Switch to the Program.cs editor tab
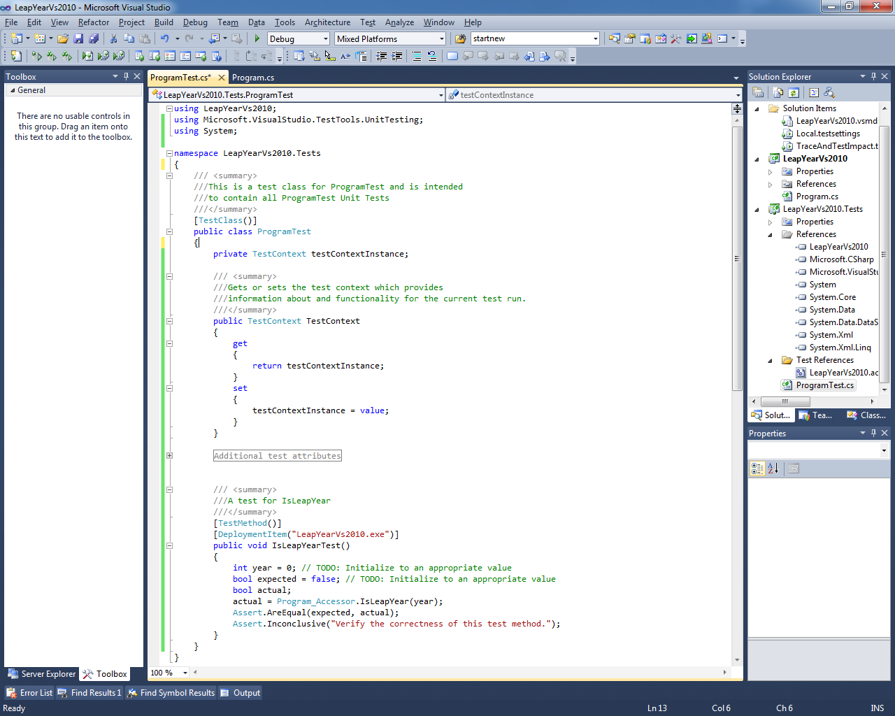 click(253, 77)
